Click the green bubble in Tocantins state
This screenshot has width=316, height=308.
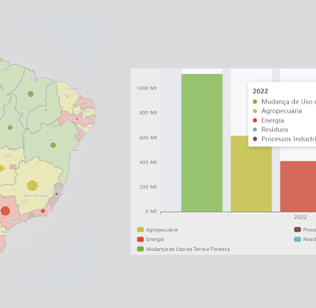[x=10, y=127]
